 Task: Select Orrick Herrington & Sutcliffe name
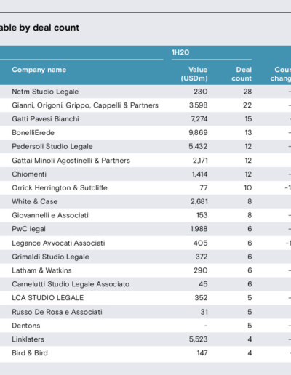point(60,187)
